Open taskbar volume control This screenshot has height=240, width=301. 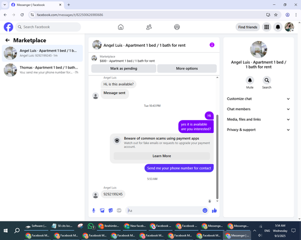(260, 235)
